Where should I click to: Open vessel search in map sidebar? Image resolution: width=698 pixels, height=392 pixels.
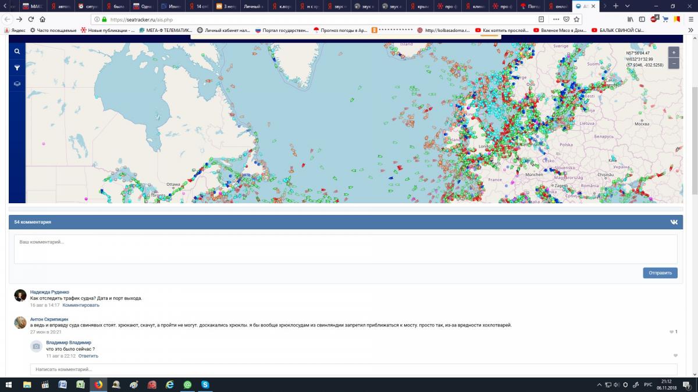(x=17, y=52)
